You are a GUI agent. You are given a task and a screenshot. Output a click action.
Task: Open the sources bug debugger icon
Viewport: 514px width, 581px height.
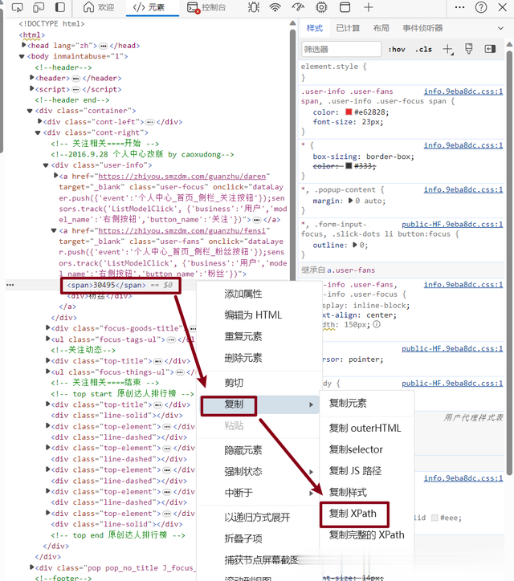point(254,7)
